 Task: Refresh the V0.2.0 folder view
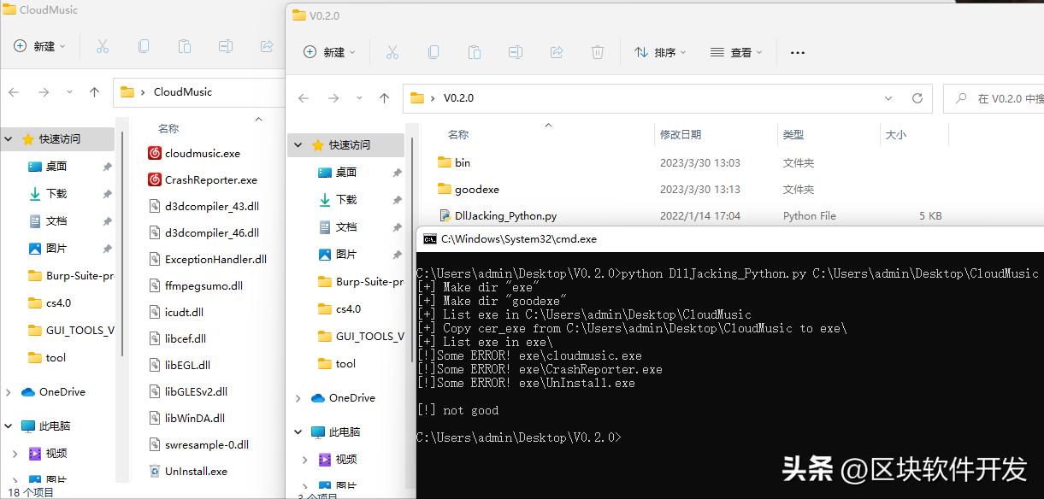[917, 98]
